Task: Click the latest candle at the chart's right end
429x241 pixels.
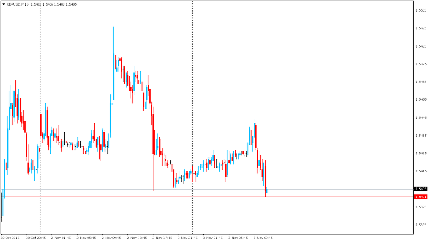Action: click(x=267, y=190)
